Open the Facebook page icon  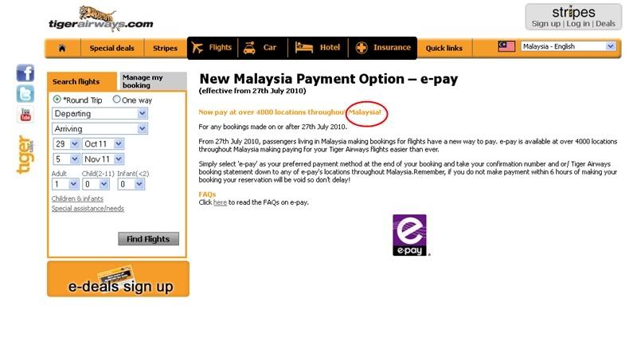click(x=25, y=73)
